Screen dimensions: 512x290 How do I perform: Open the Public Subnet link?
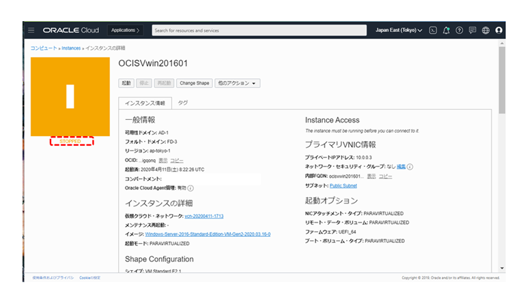(x=343, y=186)
